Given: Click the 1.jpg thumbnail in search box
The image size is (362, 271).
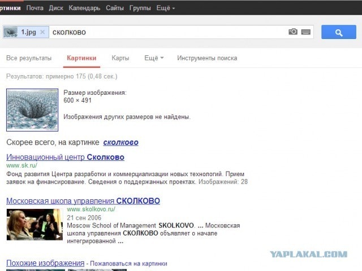Looking at the screenshot, I should coord(10,32).
